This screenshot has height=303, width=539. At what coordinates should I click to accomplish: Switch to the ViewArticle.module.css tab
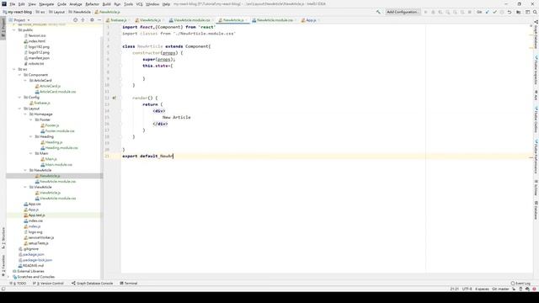tap(191, 20)
